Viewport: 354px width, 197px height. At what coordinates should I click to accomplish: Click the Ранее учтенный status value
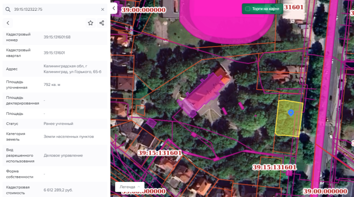[x=58, y=124]
